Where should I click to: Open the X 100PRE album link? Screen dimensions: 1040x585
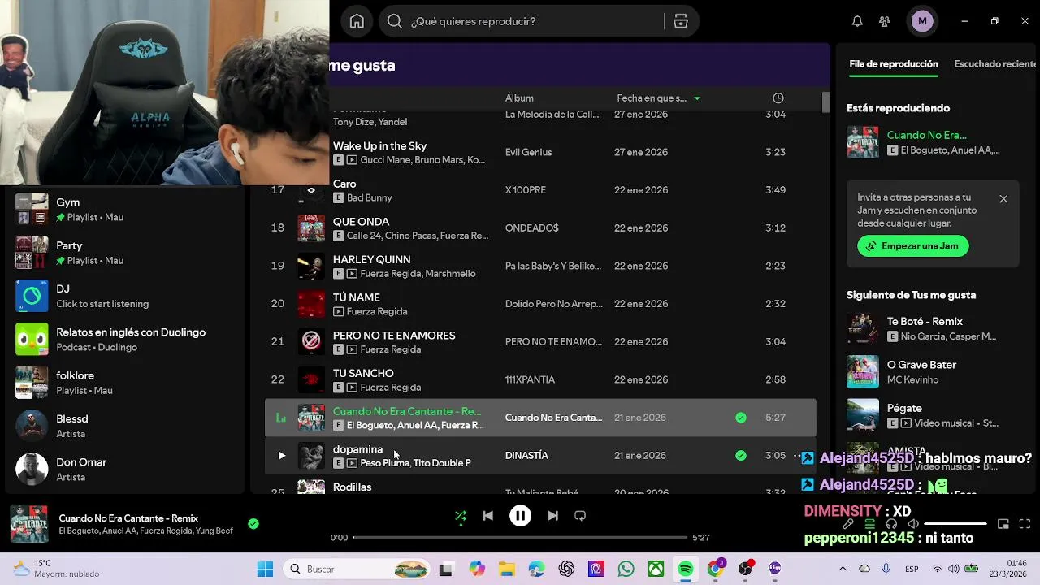(x=526, y=190)
